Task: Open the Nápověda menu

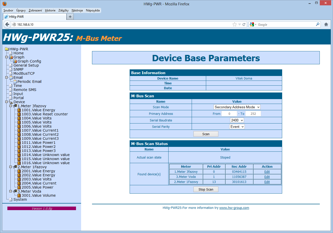Action: 93,10
